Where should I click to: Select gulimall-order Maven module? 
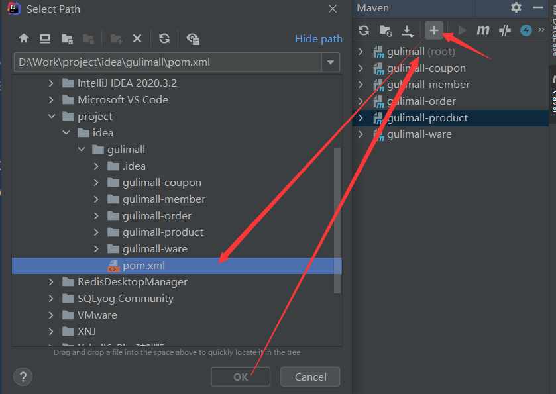(421, 101)
